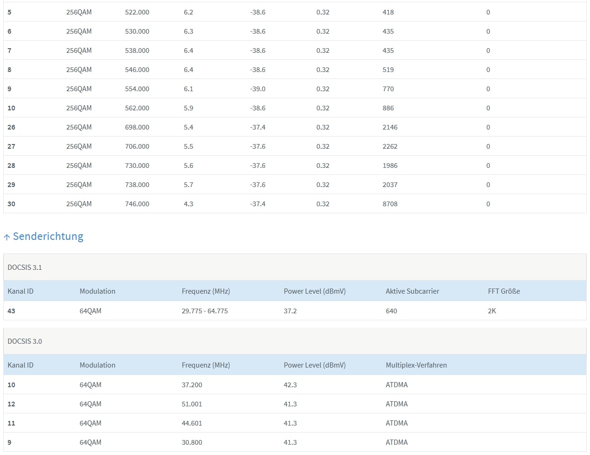Select power level 4.3 in channel 30 row

click(188, 204)
